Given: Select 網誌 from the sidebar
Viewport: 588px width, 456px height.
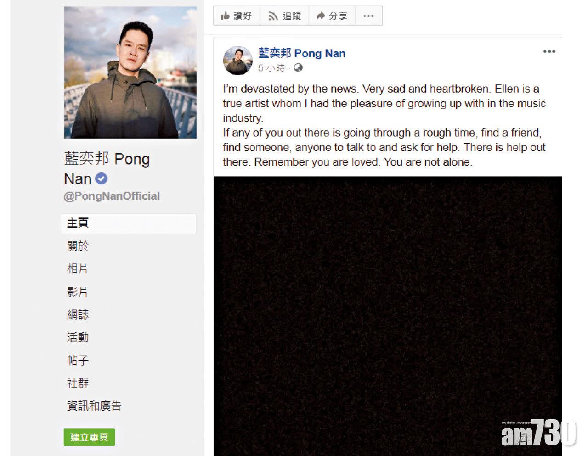Looking at the screenshot, I should 78,315.
